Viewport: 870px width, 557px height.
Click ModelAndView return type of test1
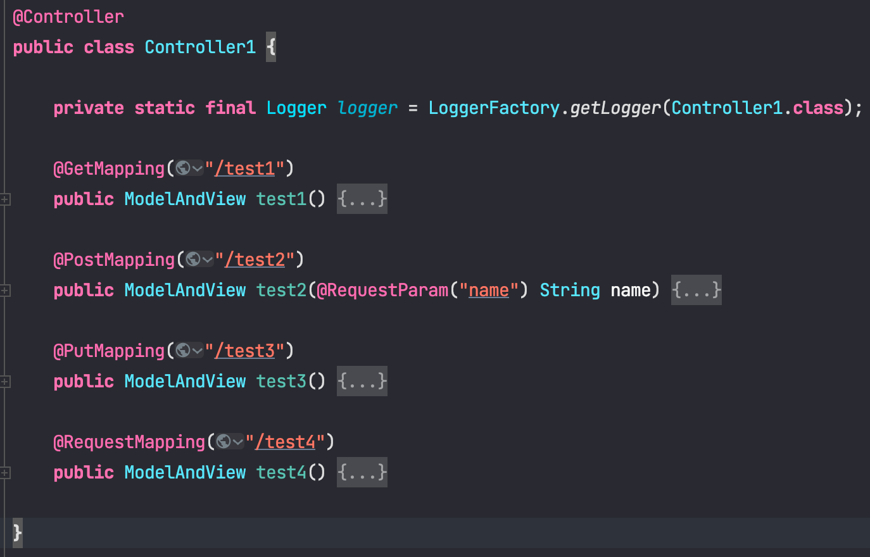185,199
